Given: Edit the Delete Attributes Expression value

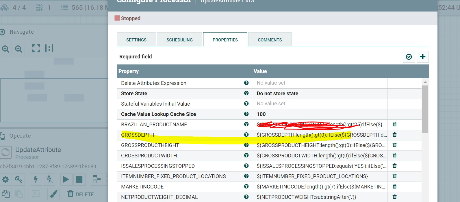Looking at the screenshot, I should point(320,83).
